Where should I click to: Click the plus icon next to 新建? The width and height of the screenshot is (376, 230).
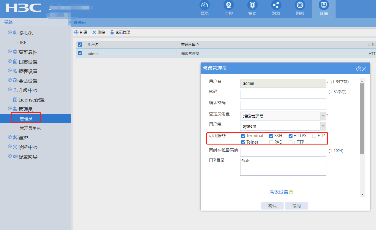click(x=76, y=32)
